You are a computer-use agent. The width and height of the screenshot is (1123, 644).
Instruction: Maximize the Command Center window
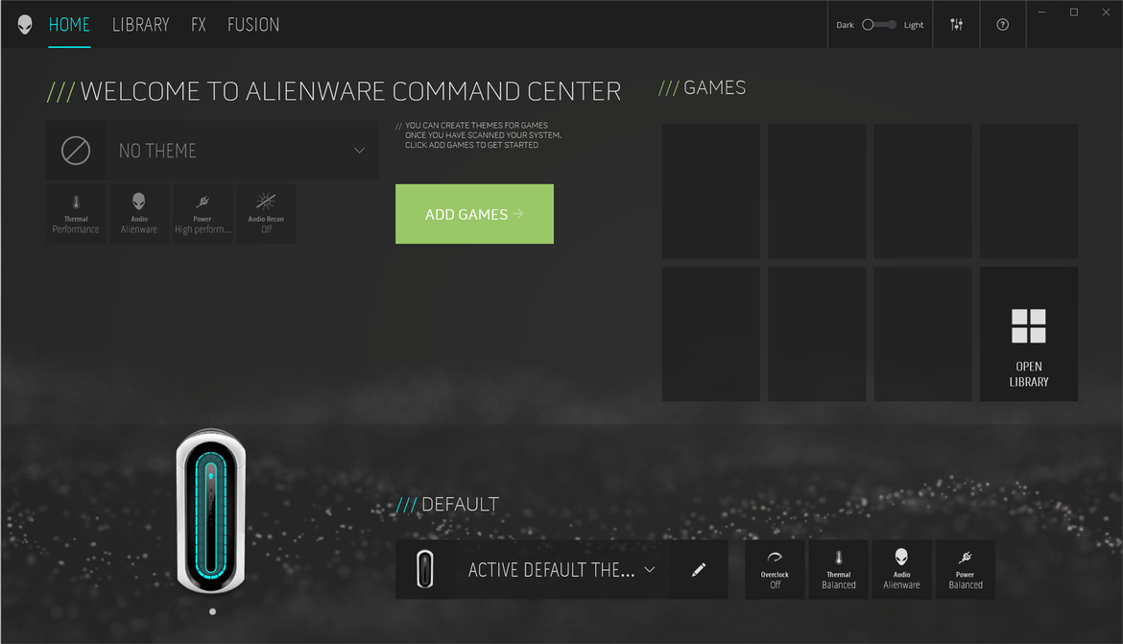(1074, 12)
